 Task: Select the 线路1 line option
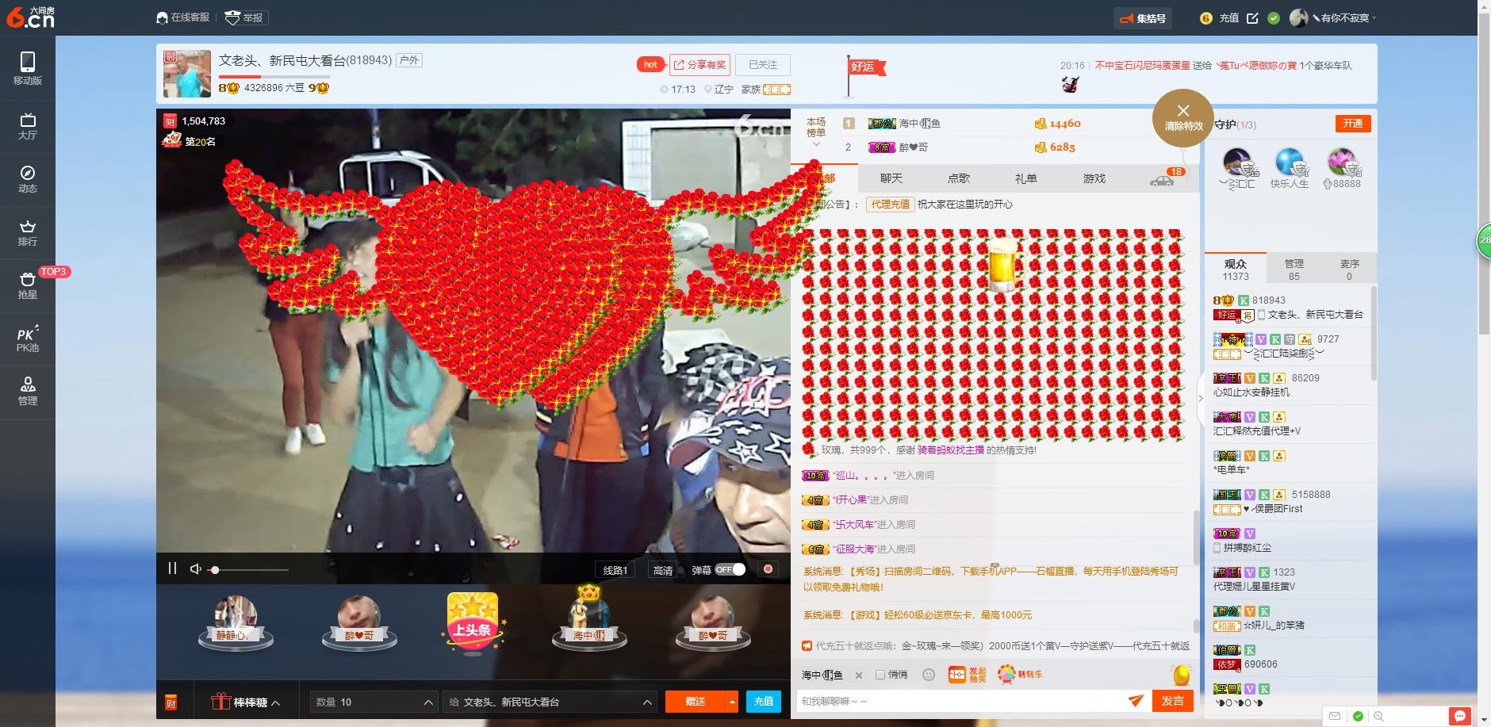coord(615,570)
